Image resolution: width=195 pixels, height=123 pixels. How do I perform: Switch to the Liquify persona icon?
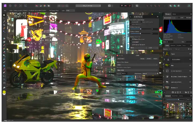tap(10, 6)
